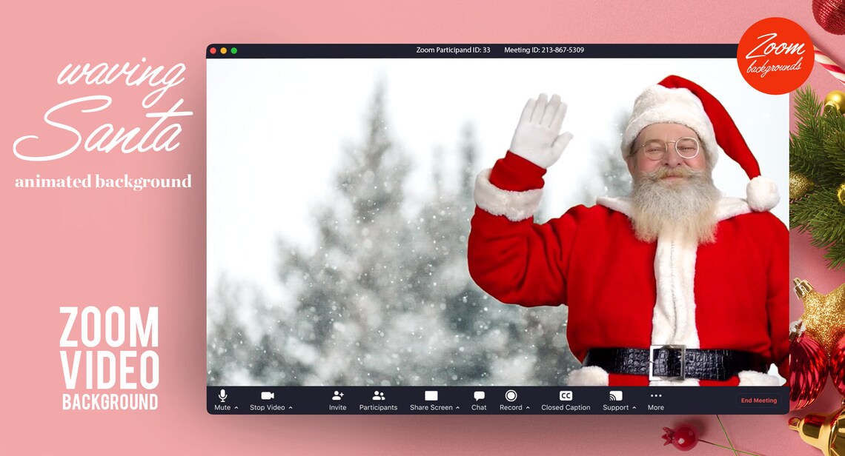Click the Share Screen icon
845x456 pixels.
431,396
